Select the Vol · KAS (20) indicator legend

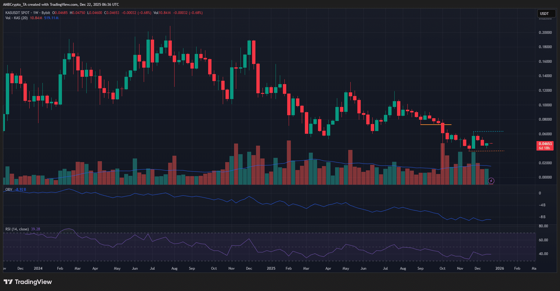16,18
